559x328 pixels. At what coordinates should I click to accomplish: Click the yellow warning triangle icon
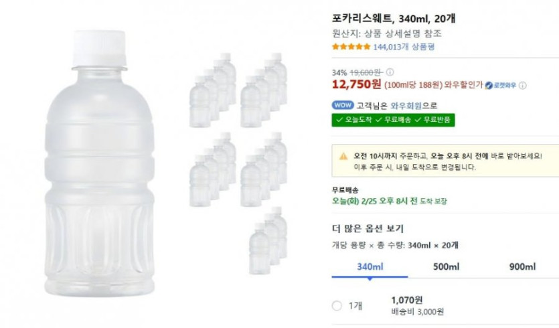click(x=343, y=156)
